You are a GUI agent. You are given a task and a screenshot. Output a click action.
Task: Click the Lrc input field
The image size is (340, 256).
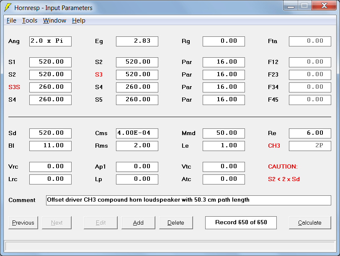(x=50, y=179)
